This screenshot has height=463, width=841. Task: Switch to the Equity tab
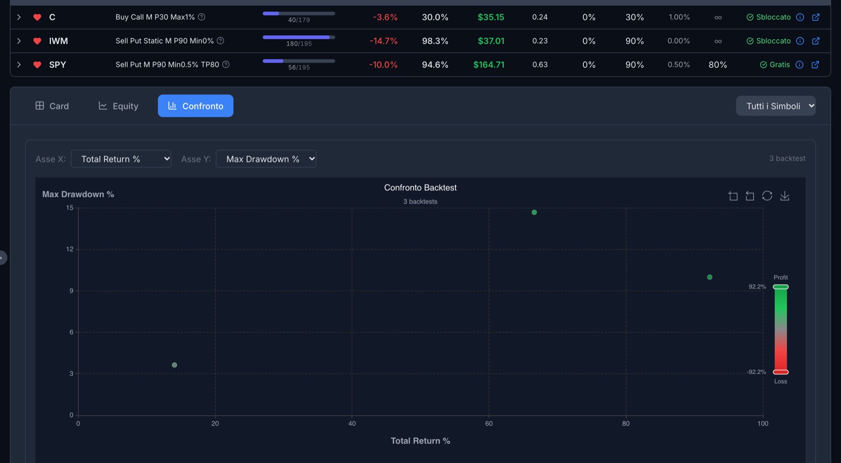click(118, 106)
